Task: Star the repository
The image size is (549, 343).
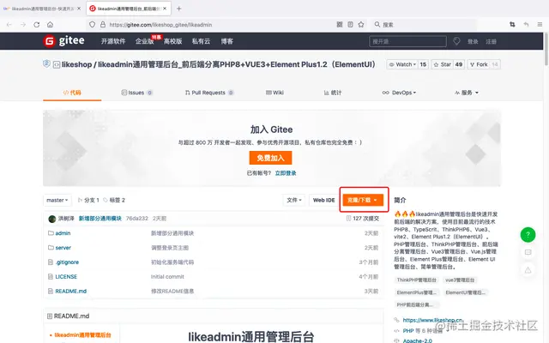Action: point(443,64)
